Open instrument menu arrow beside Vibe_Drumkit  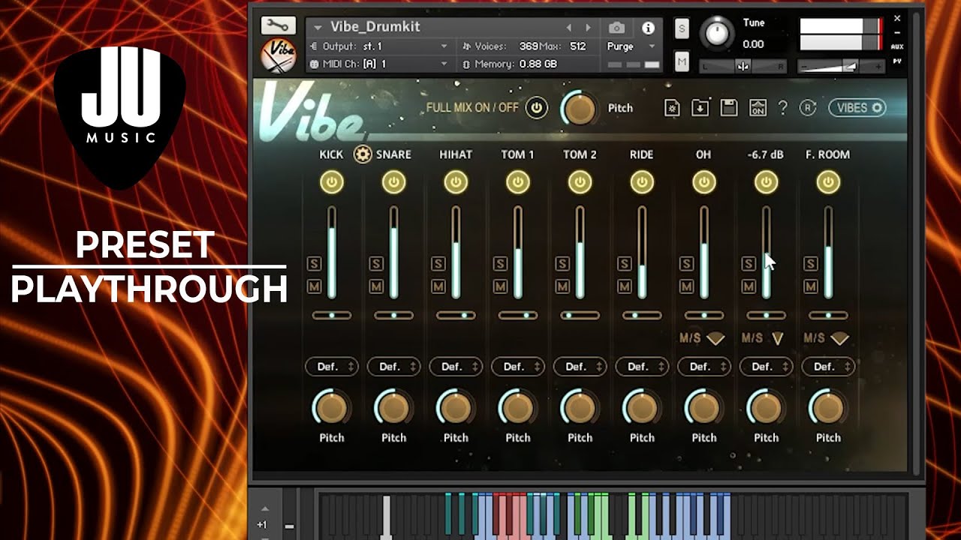click(x=318, y=28)
